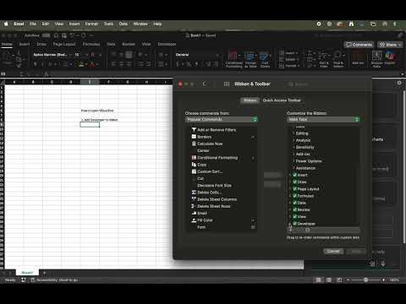
Task: Adjust the zoom slider in status bar
Action: 365,280
